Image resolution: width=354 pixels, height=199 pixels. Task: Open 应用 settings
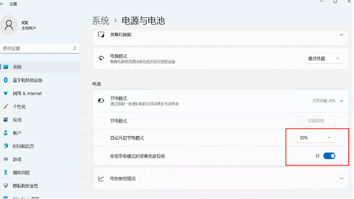(40, 120)
